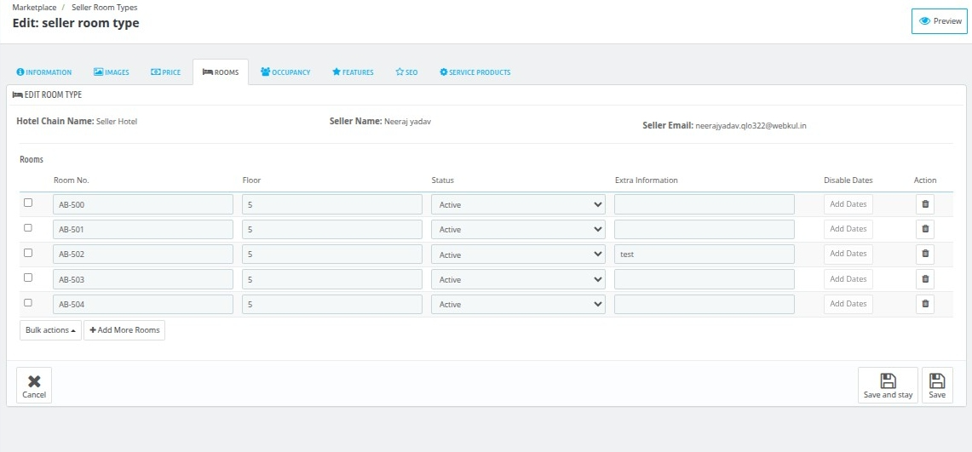Delete room AB-503 with trash icon
The height and width of the screenshot is (452, 972).
(x=925, y=279)
